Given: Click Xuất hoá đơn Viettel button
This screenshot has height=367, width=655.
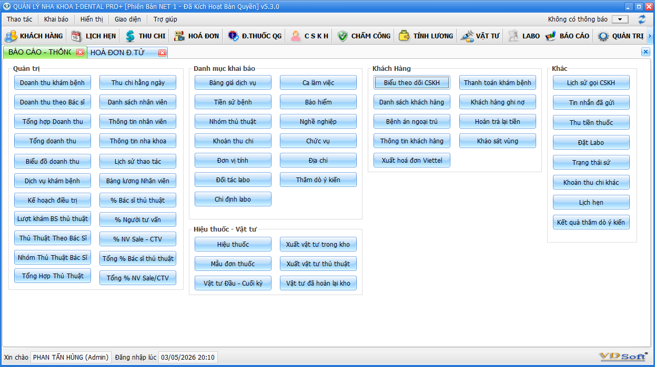Looking at the screenshot, I should (412, 160).
